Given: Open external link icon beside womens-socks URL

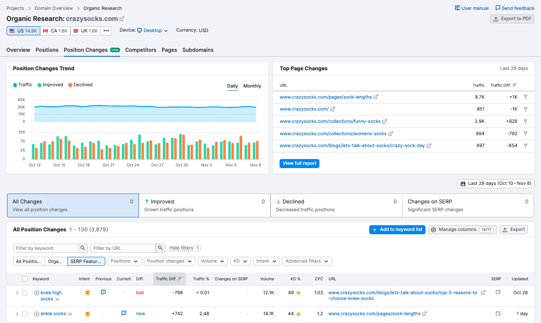Looking at the screenshot, I should pos(391,134).
